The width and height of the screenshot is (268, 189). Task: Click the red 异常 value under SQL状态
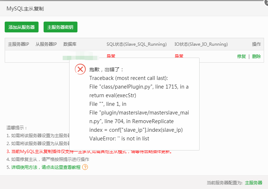point(111,56)
